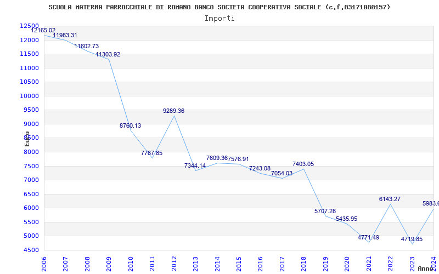
Task: Select data label 8760.13
Action: (x=131, y=125)
